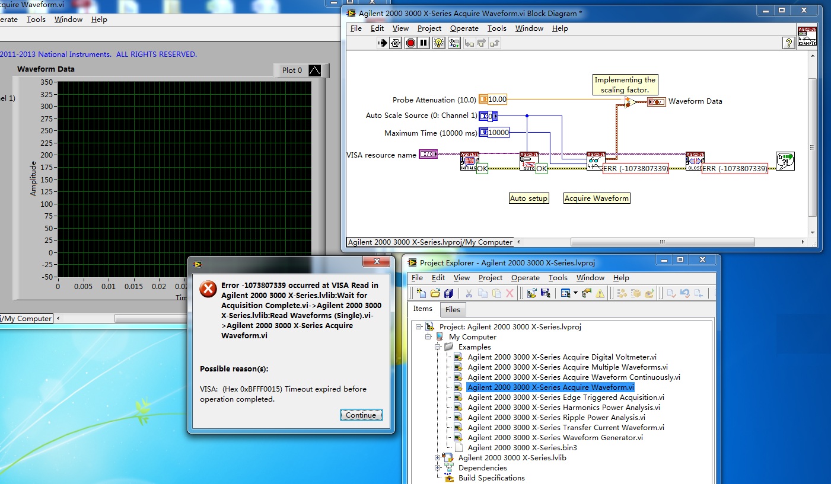Click Save All icon in Project Explorer
Screen dimensions: 831x484
448,293
